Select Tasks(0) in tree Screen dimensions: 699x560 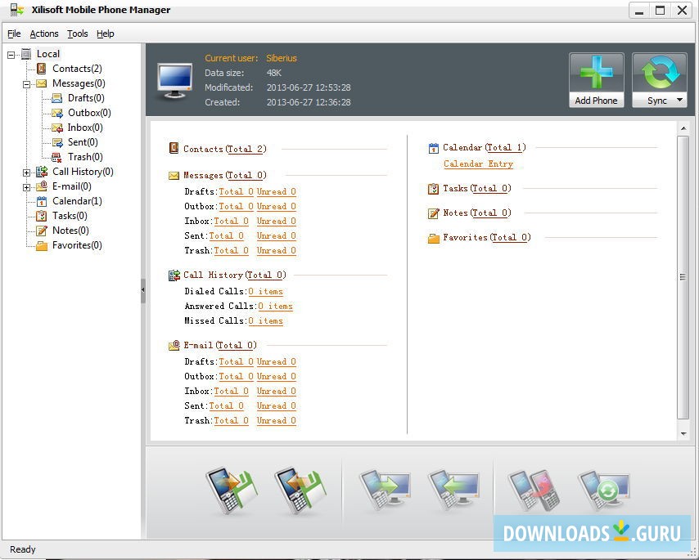70,216
